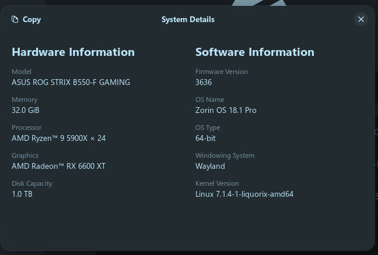
Task: Click the Disk Capacity label
Action: coord(32,183)
